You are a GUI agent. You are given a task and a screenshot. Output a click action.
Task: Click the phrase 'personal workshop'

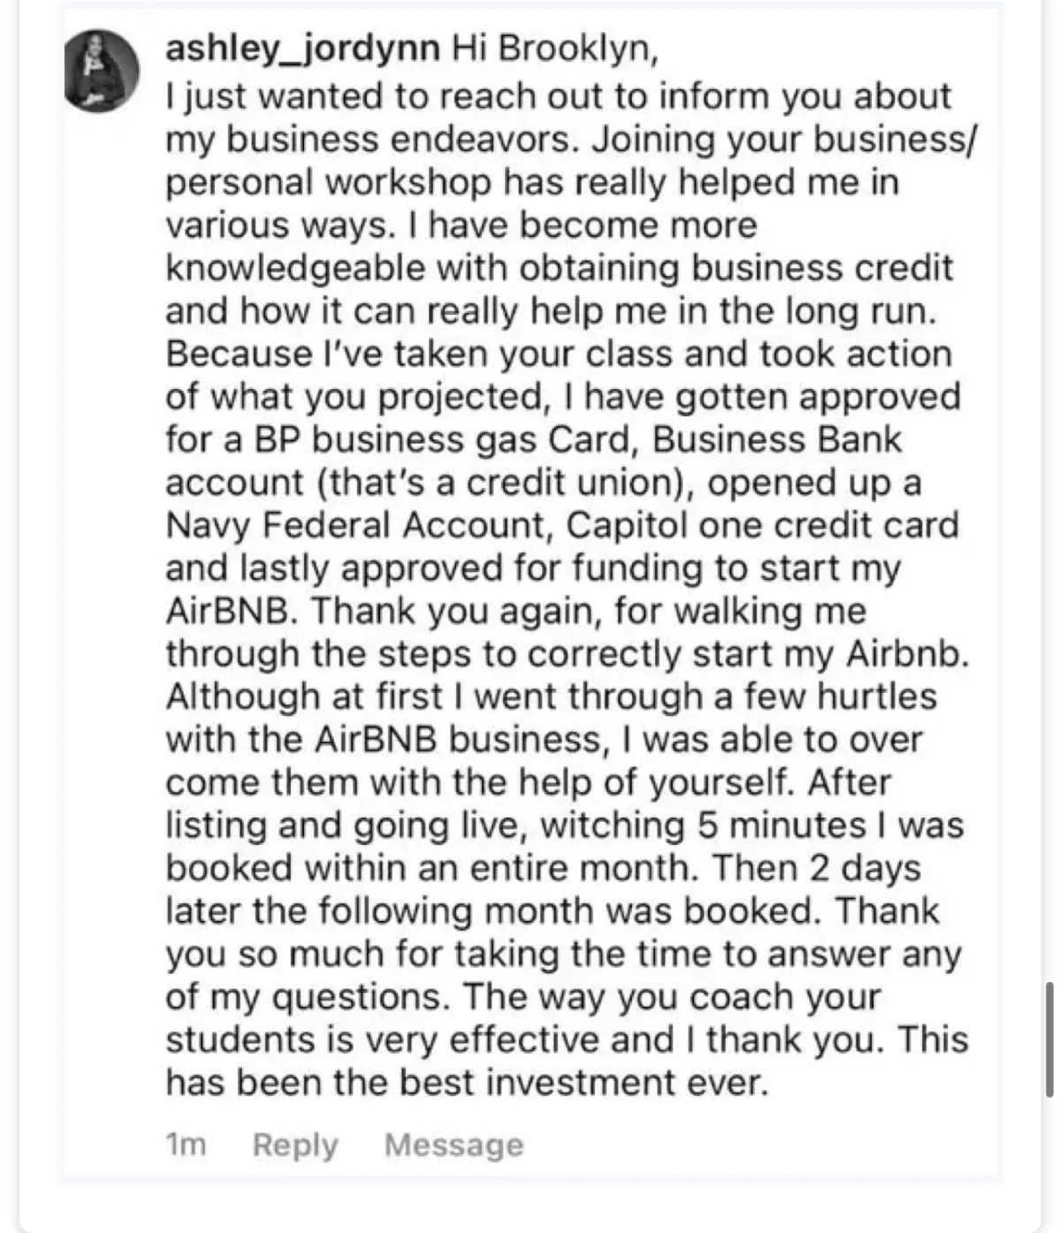[x=329, y=182]
